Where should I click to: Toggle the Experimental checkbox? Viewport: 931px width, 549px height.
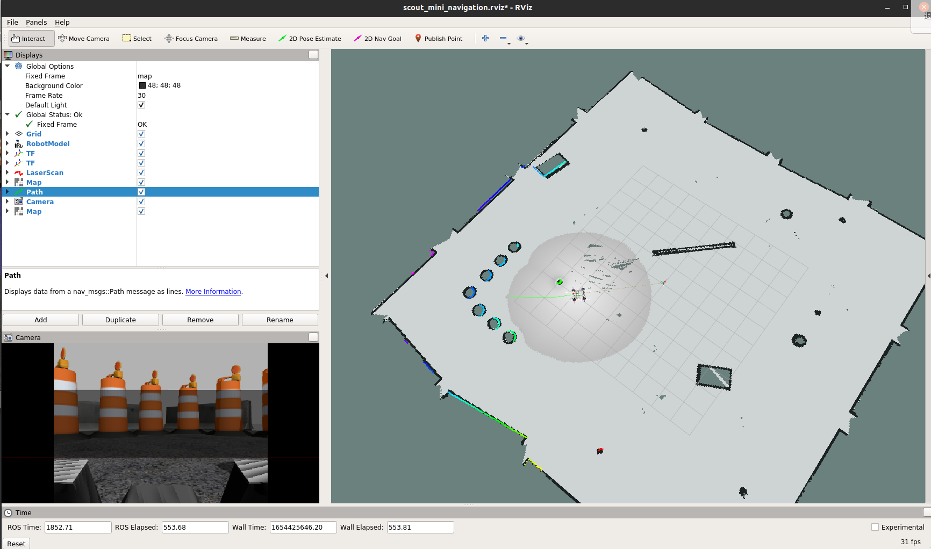click(875, 527)
